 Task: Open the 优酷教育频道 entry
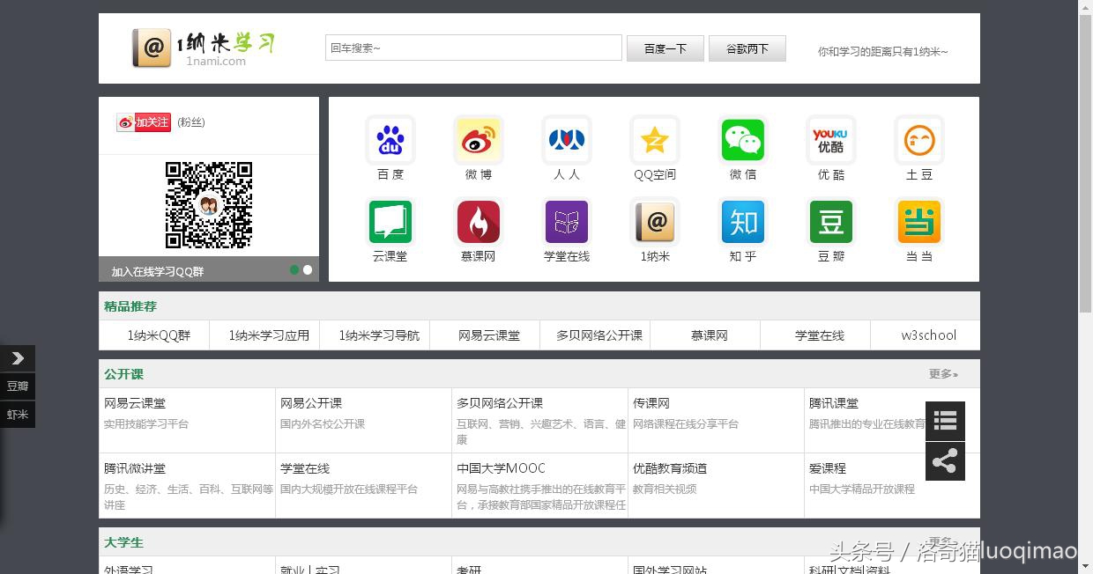670,468
